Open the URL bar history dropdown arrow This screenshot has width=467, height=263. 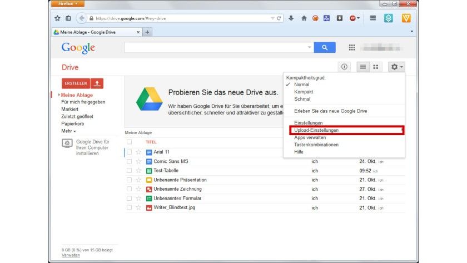(x=272, y=18)
